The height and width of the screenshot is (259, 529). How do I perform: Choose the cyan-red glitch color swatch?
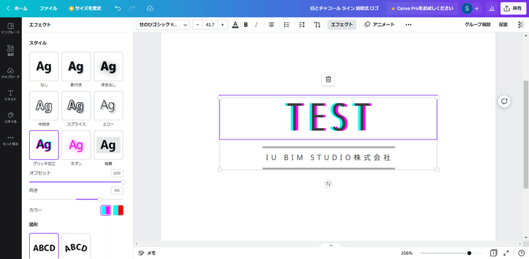click(118, 210)
